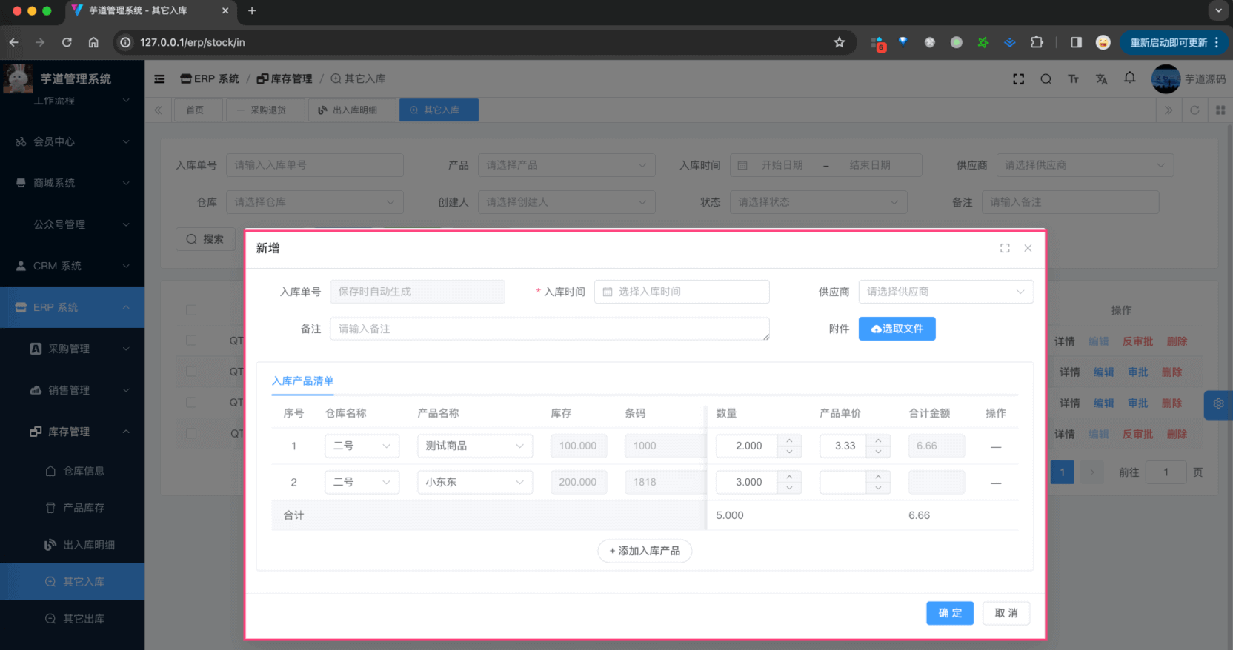The width and height of the screenshot is (1233, 650).
Task: Click the hamburger menu collapse icon
Action: (159, 79)
